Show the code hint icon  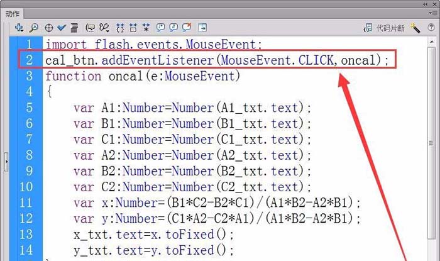click(x=90, y=28)
